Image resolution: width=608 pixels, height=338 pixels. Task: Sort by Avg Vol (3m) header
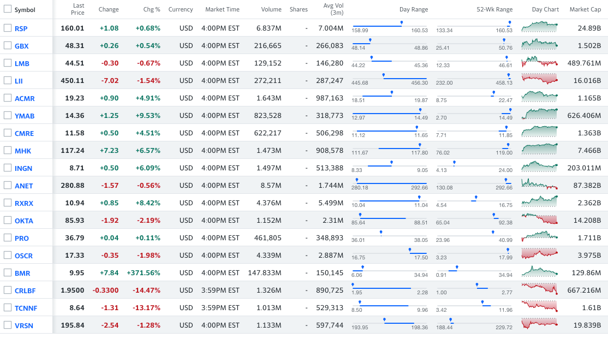(333, 9)
